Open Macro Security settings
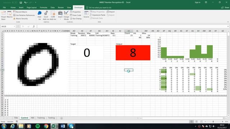Screen dimensions: 230x129 coord(20,19)
